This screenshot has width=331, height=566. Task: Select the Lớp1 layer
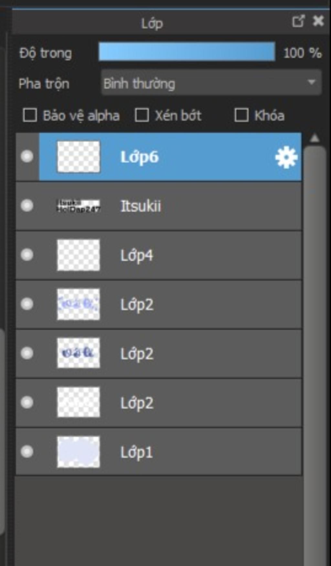tap(159, 452)
